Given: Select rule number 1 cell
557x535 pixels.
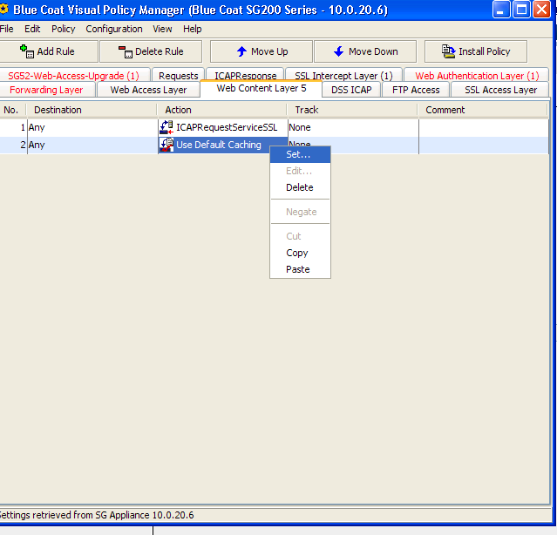Looking at the screenshot, I should 13,127.
